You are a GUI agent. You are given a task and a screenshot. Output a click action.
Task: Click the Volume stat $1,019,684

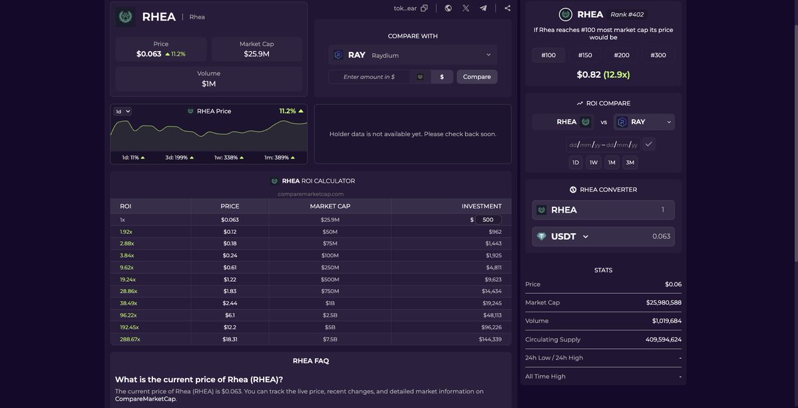click(667, 321)
